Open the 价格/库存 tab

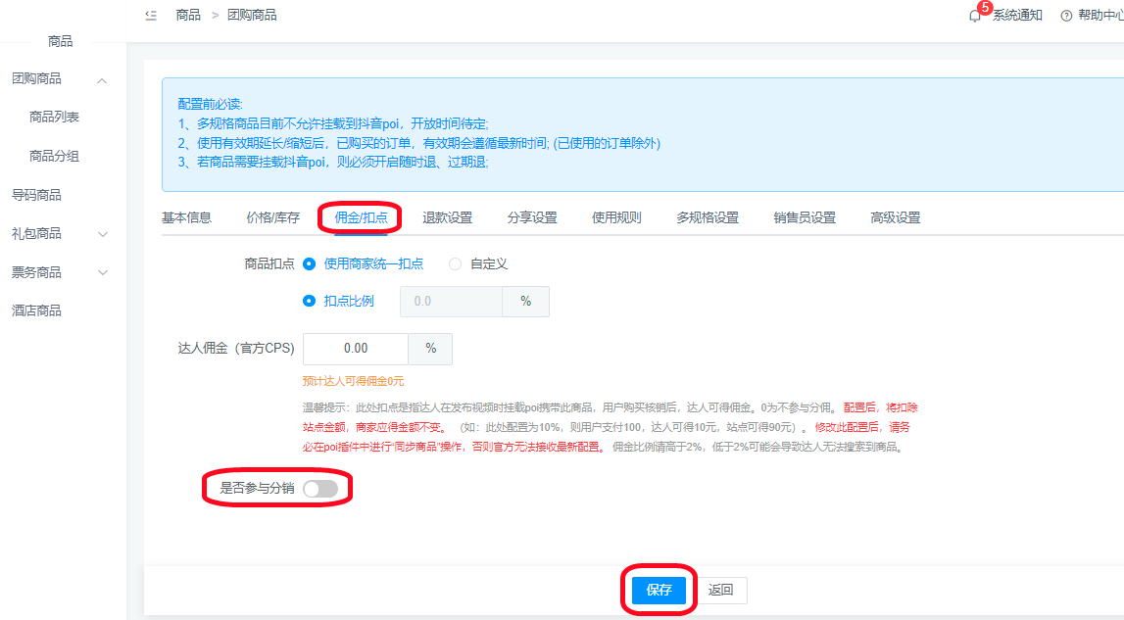click(x=272, y=217)
